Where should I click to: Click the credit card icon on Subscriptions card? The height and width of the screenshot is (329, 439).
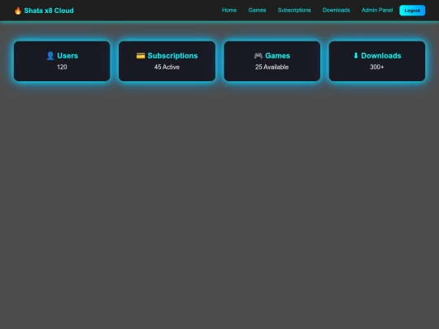coord(141,56)
